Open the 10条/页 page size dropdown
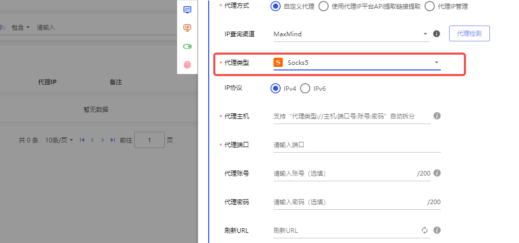 click(x=59, y=140)
